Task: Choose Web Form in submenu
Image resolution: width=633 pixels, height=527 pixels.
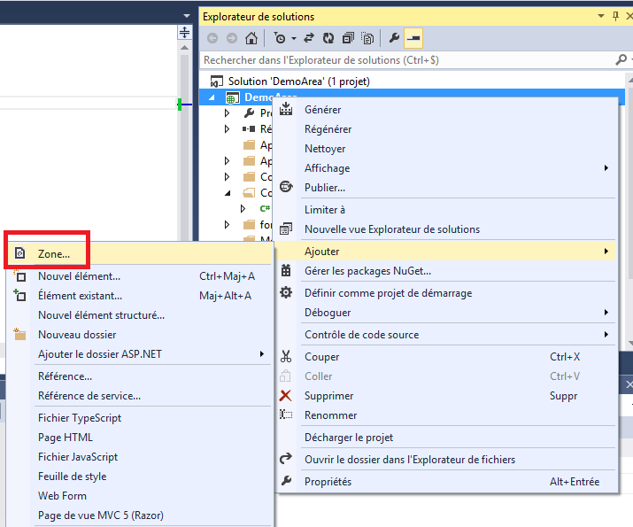Action: (x=140, y=495)
